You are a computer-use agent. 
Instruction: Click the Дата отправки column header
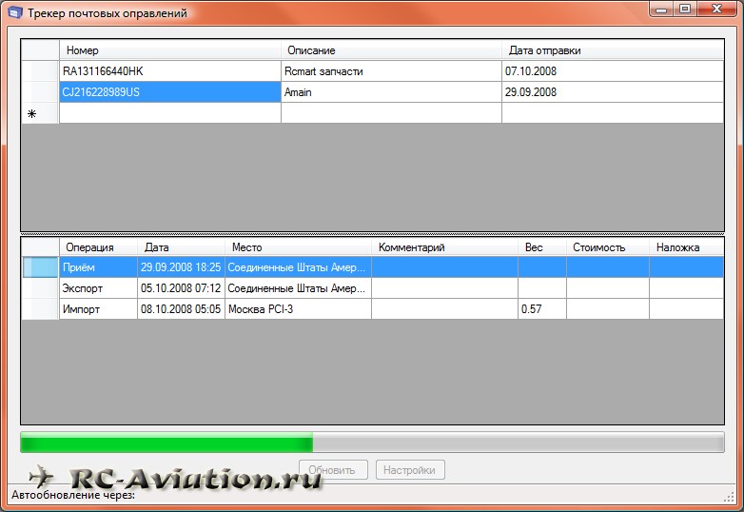(612, 50)
